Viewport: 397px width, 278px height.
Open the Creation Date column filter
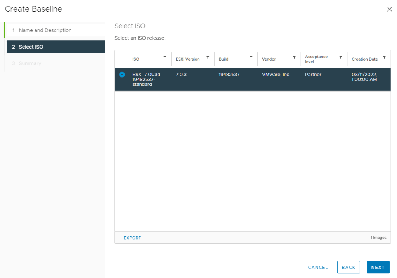point(384,57)
